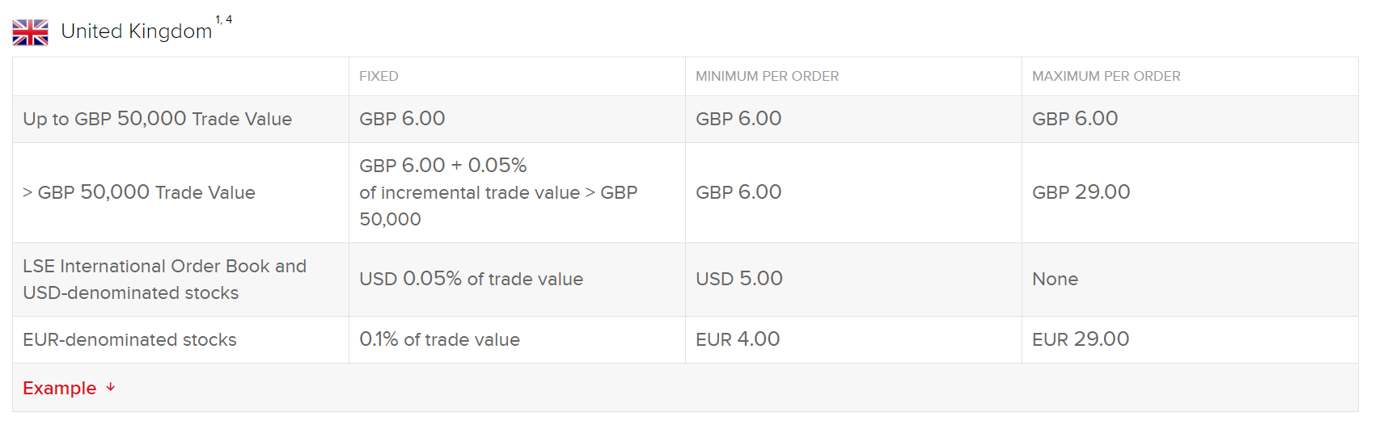The image size is (1392, 425).
Task: Select the LSE International Order Book row label
Action: click(x=164, y=279)
